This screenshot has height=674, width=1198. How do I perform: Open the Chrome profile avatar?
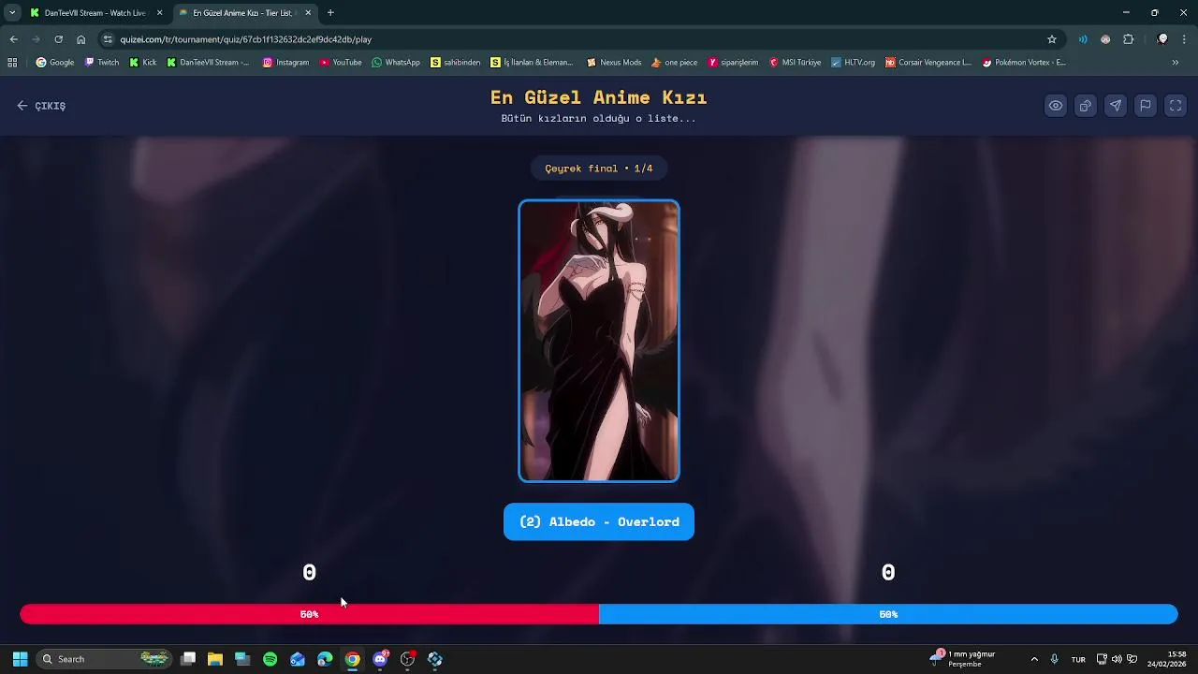point(1162,39)
